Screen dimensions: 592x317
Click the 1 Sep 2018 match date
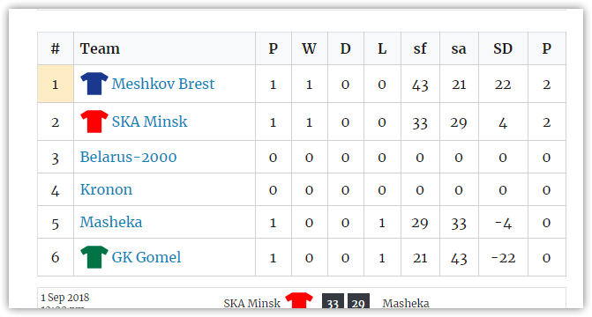pos(65,298)
